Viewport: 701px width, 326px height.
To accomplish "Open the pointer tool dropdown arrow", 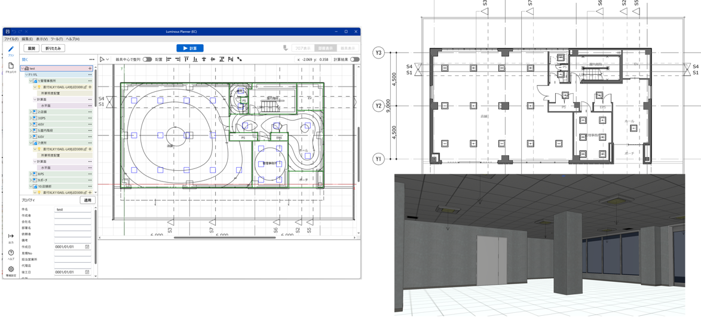I will [108, 60].
